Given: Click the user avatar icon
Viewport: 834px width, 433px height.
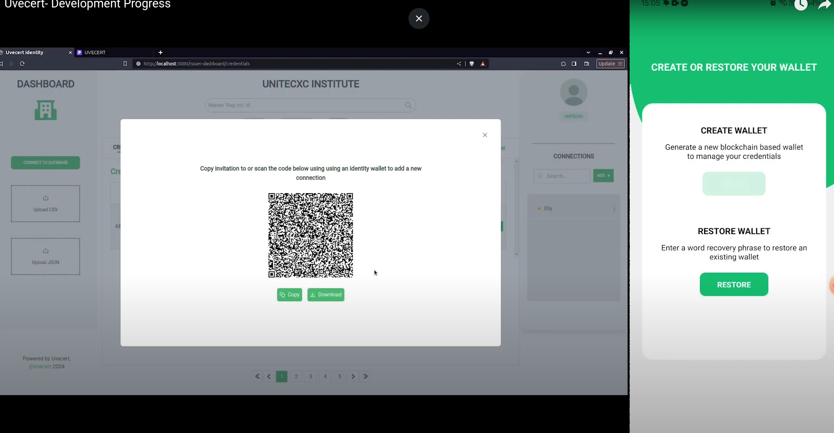Looking at the screenshot, I should (573, 92).
